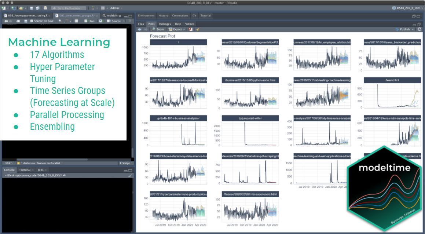Open the Git tab
The height and width of the screenshot is (234, 425).
coord(194,15)
